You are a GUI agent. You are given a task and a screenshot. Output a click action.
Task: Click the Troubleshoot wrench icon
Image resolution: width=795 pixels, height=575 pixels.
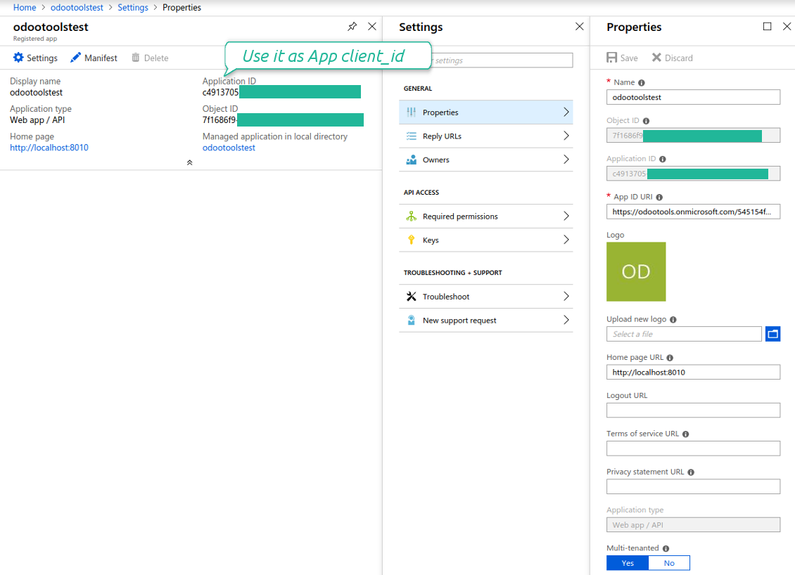411,297
